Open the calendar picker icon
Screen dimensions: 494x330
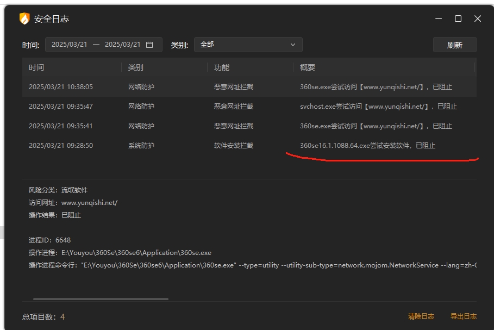(149, 45)
